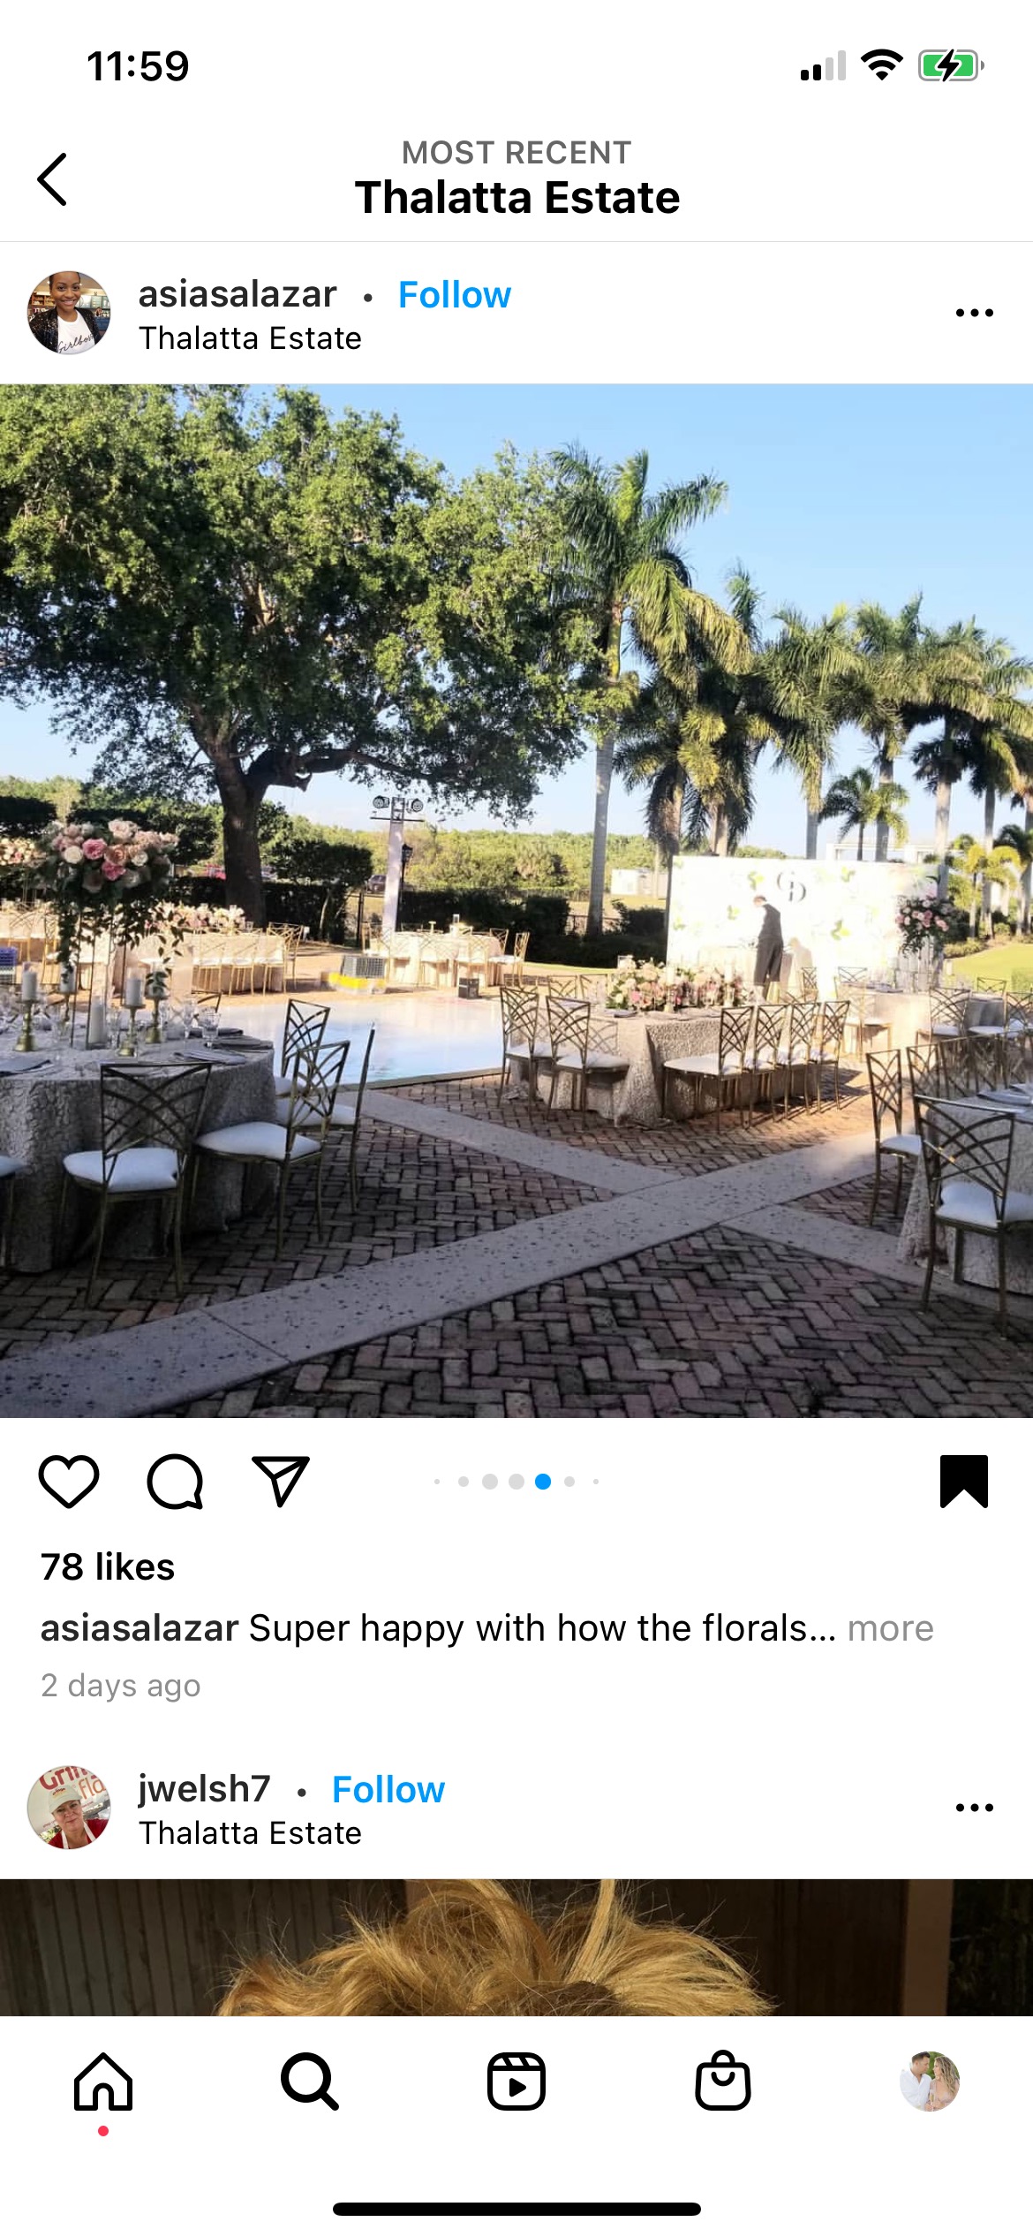Tap the back arrow to leave Thalatta Estate

(52, 179)
